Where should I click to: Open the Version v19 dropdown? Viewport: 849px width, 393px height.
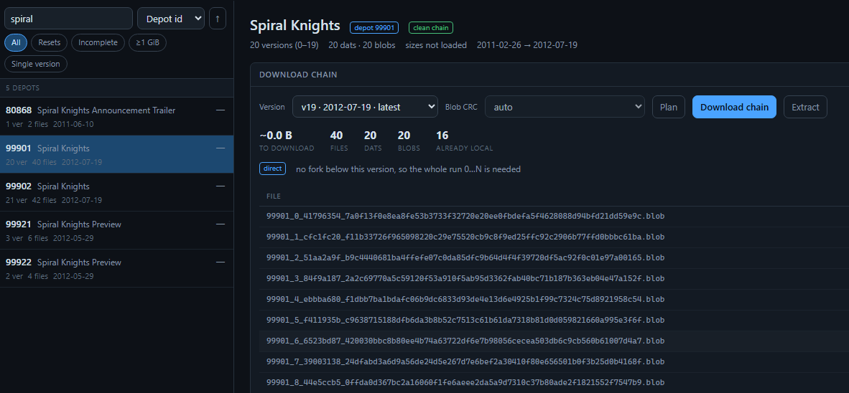click(365, 107)
